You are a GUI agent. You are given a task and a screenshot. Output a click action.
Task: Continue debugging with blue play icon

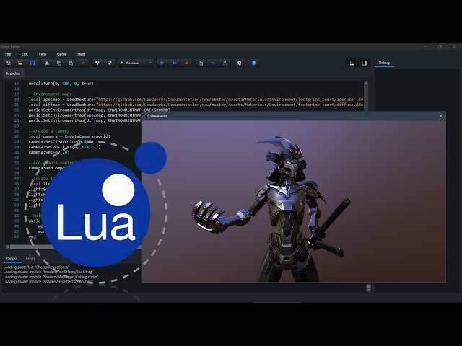(x=162, y=63)
